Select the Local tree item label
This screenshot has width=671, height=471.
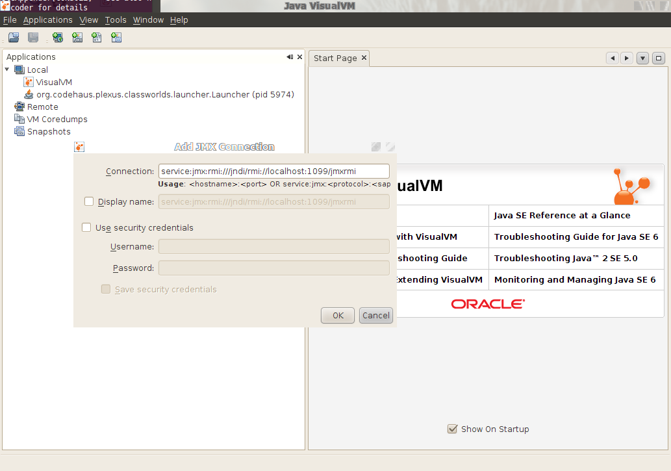pyautogui.click(x=38, y=70)
